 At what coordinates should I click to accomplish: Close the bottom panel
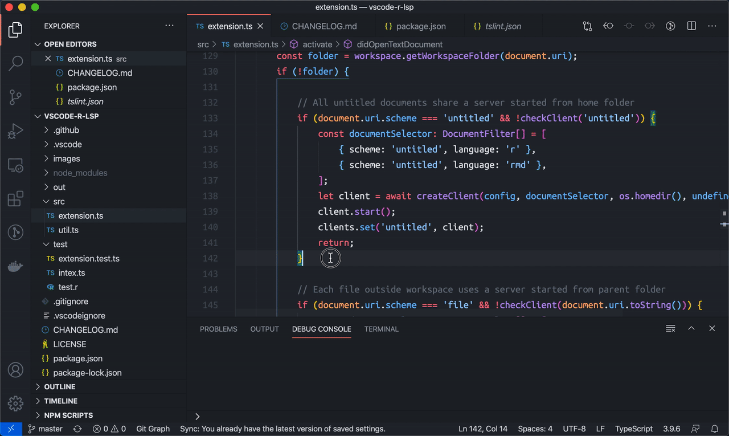coord(712,329)
